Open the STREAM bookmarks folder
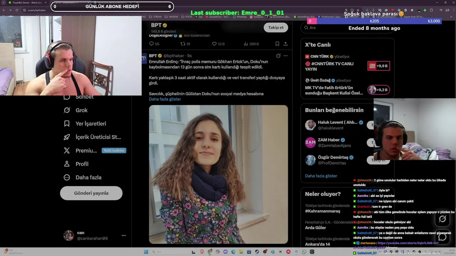The image size is (456, 256). tap(155, 16)
